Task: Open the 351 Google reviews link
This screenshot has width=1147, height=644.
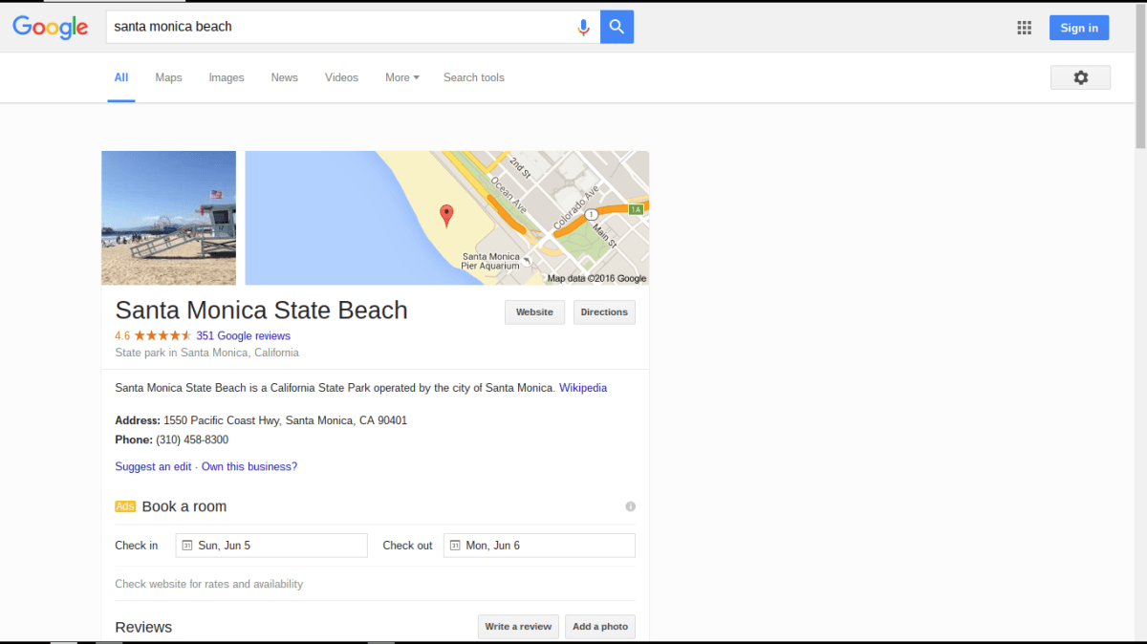Action: point(243,335)
